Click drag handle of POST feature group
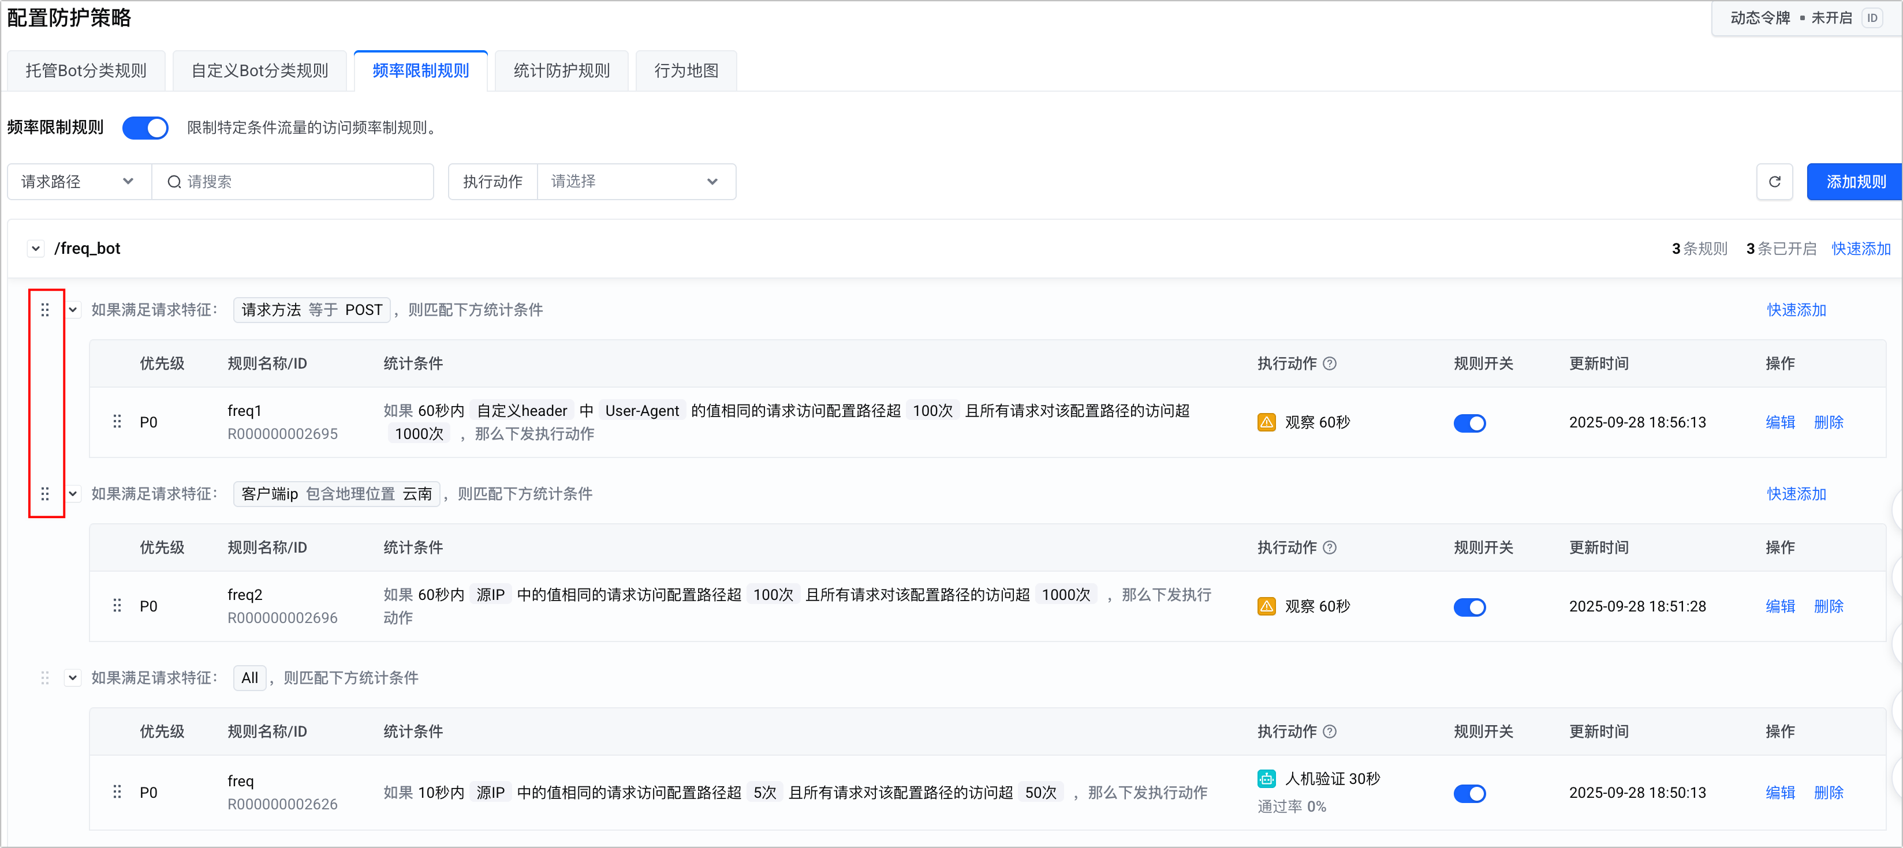The image size is (1903, 848). coord(45,310)
